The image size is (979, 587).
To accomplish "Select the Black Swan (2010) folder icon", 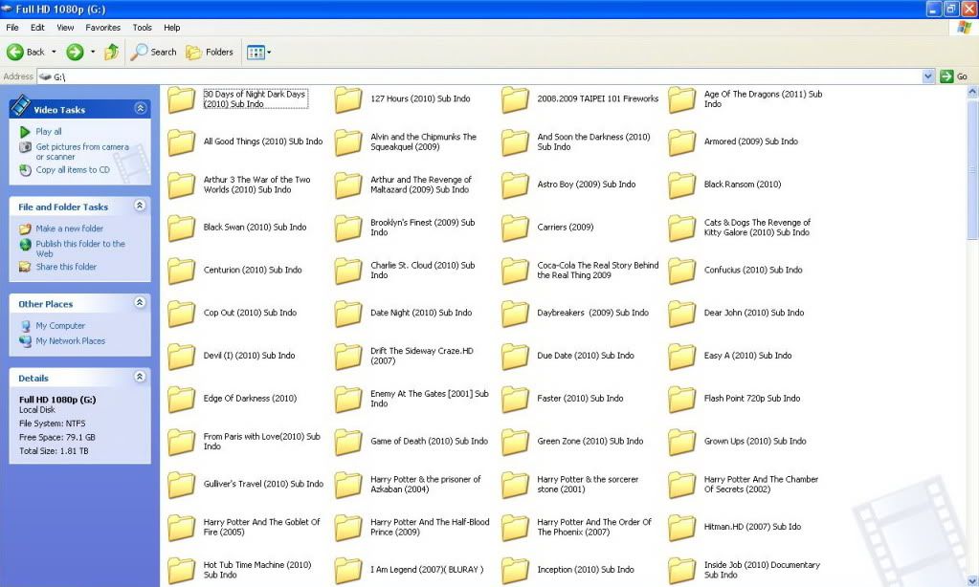I will [x=181, y=228].
